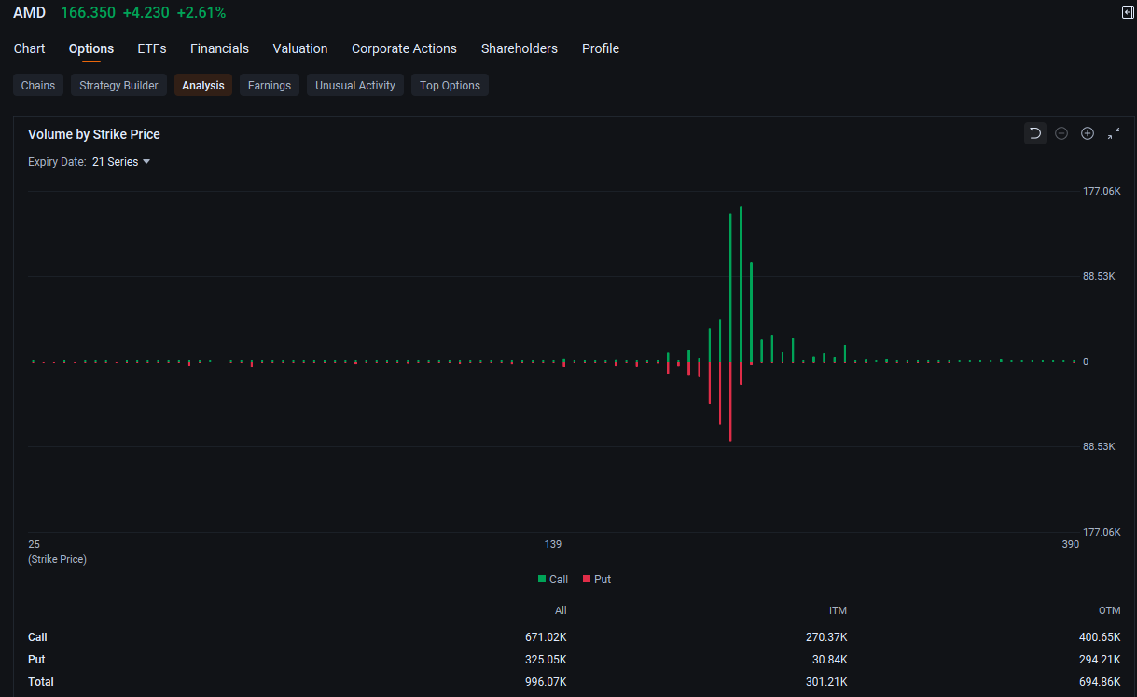
Task: Click the OTM column header
Action: click(x=1111, y=610)
